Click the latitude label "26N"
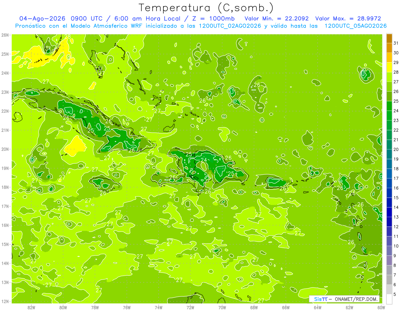The height and width of the screenshot is (312, 405). click(x=5, y=35)
